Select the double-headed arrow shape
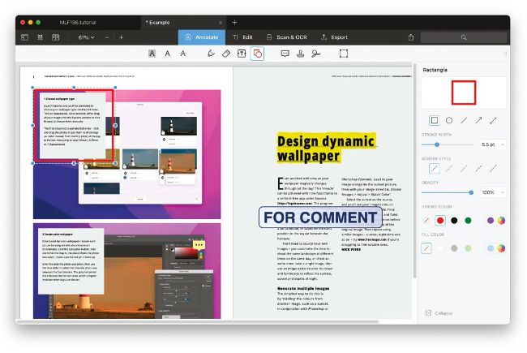Viewport: 527px width, 353px height. coord(494,120)
